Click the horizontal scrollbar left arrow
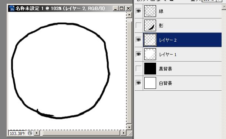The width and height of the screenshot is (226, 139). click(x=37, y=133)
